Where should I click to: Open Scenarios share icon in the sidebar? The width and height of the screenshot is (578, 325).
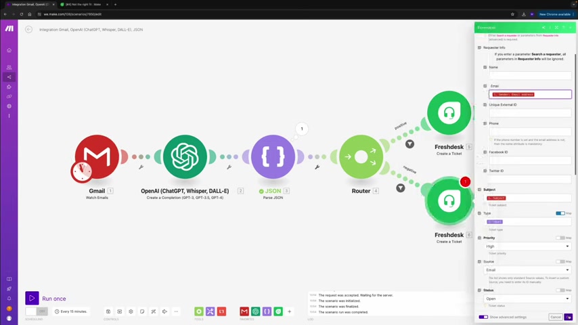(x=9, y=77)
